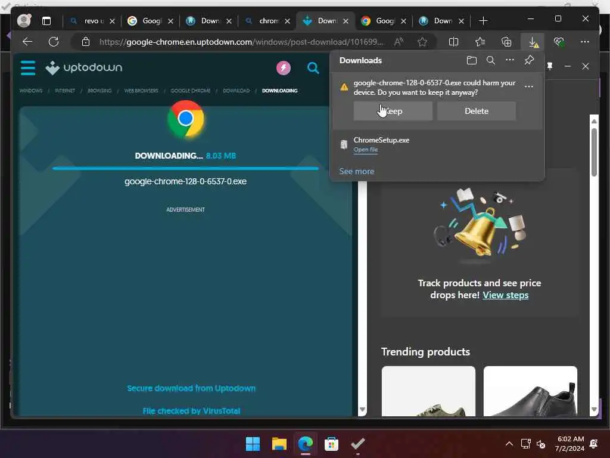Click the address bar URL field

coord(241,42)
